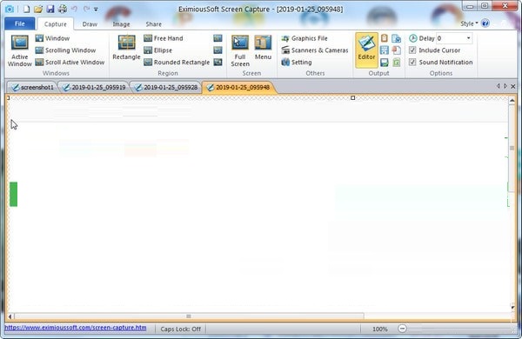Redo the last undone action
Screen dimensions: 522x339
pyautogui.click(x=86, y=9)
